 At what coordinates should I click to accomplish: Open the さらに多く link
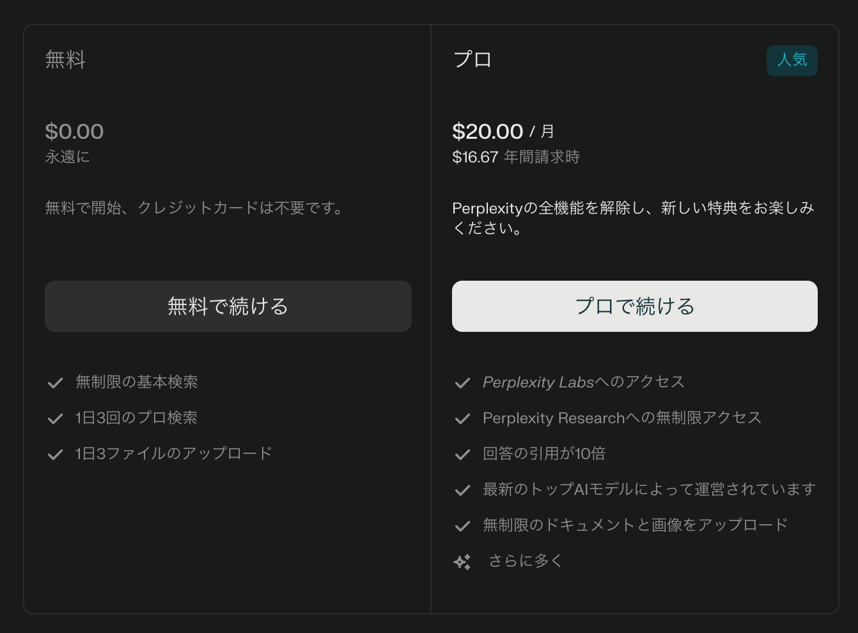pos(526,561)
